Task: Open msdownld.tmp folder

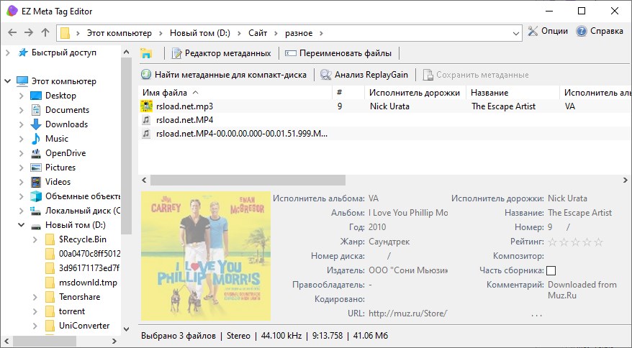Action: (x=88, y=283)
